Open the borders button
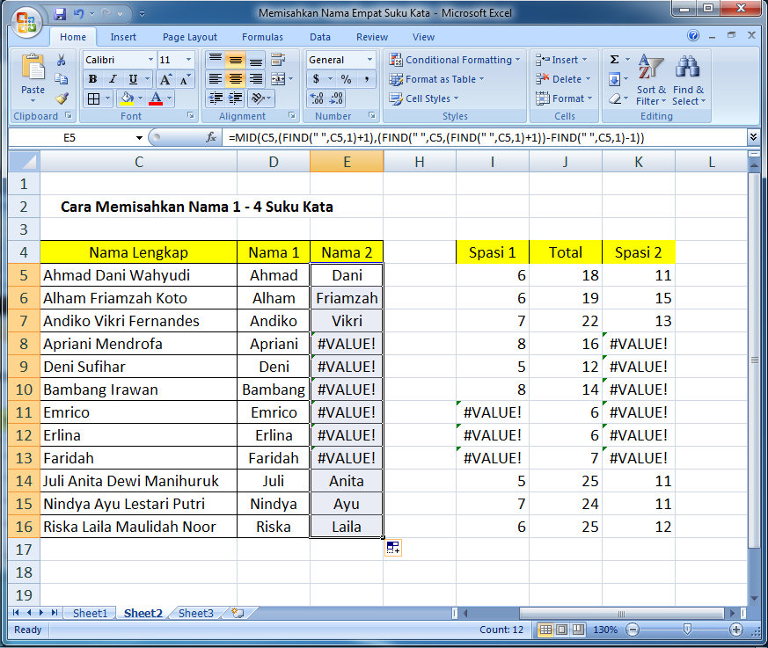This screenshot has height=648, width=768. click(x=93, y=98)
